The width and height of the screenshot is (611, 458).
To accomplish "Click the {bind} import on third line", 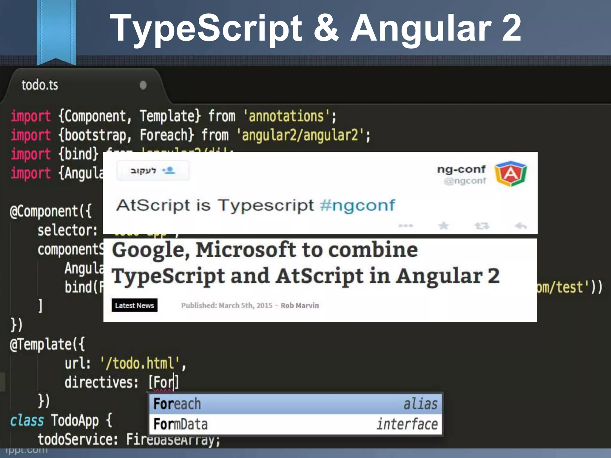I will coord(78,154).
